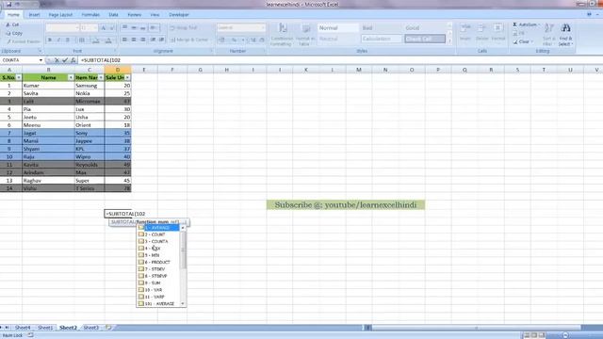Open the Format cells icon in Cells group
The image size is (603, 339).
[x=498, y=32]
